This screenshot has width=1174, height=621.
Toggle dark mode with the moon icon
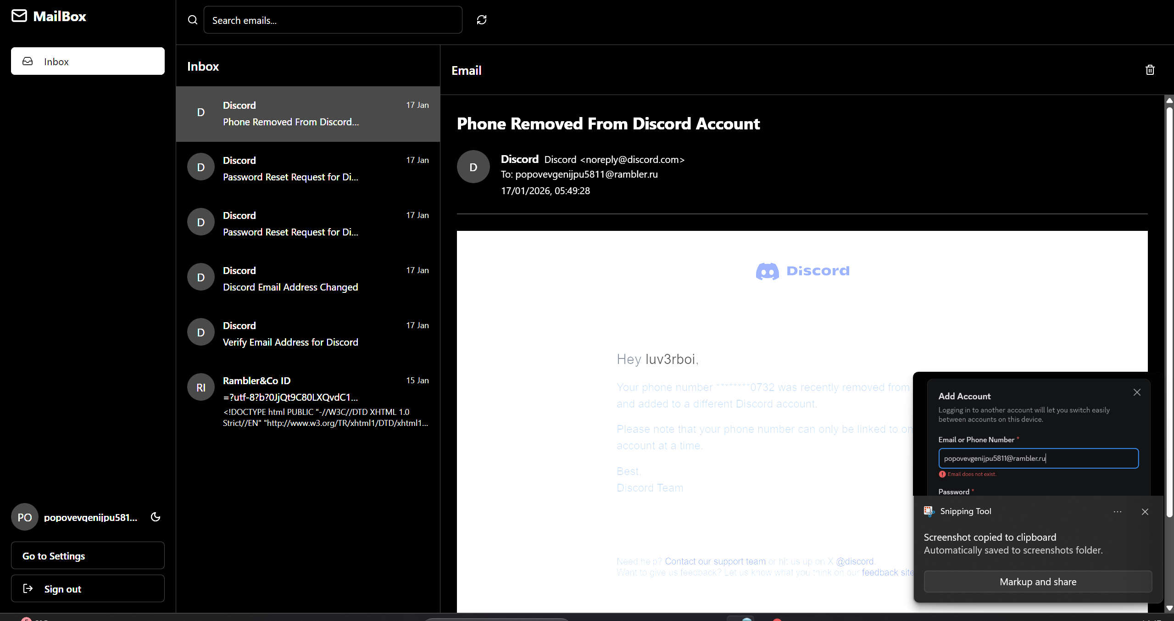[x=156, y=517]
